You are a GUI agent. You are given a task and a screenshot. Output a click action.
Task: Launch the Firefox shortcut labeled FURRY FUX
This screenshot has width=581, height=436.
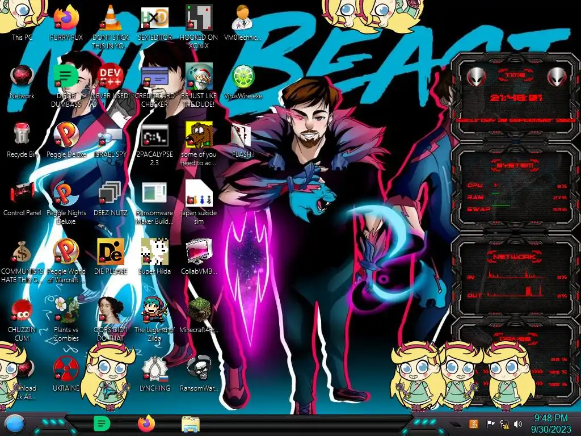pos(66,23)
